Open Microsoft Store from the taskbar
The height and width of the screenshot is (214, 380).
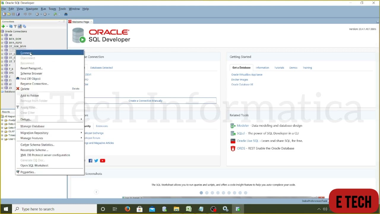140,209
